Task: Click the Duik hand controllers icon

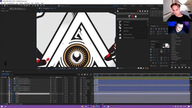Action: click(135, 16)
